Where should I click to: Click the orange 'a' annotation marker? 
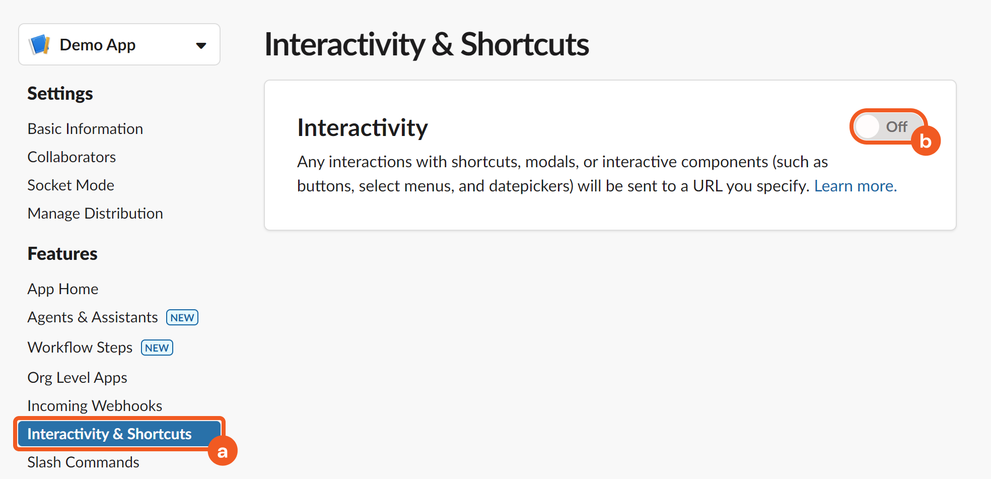[223, 451]
